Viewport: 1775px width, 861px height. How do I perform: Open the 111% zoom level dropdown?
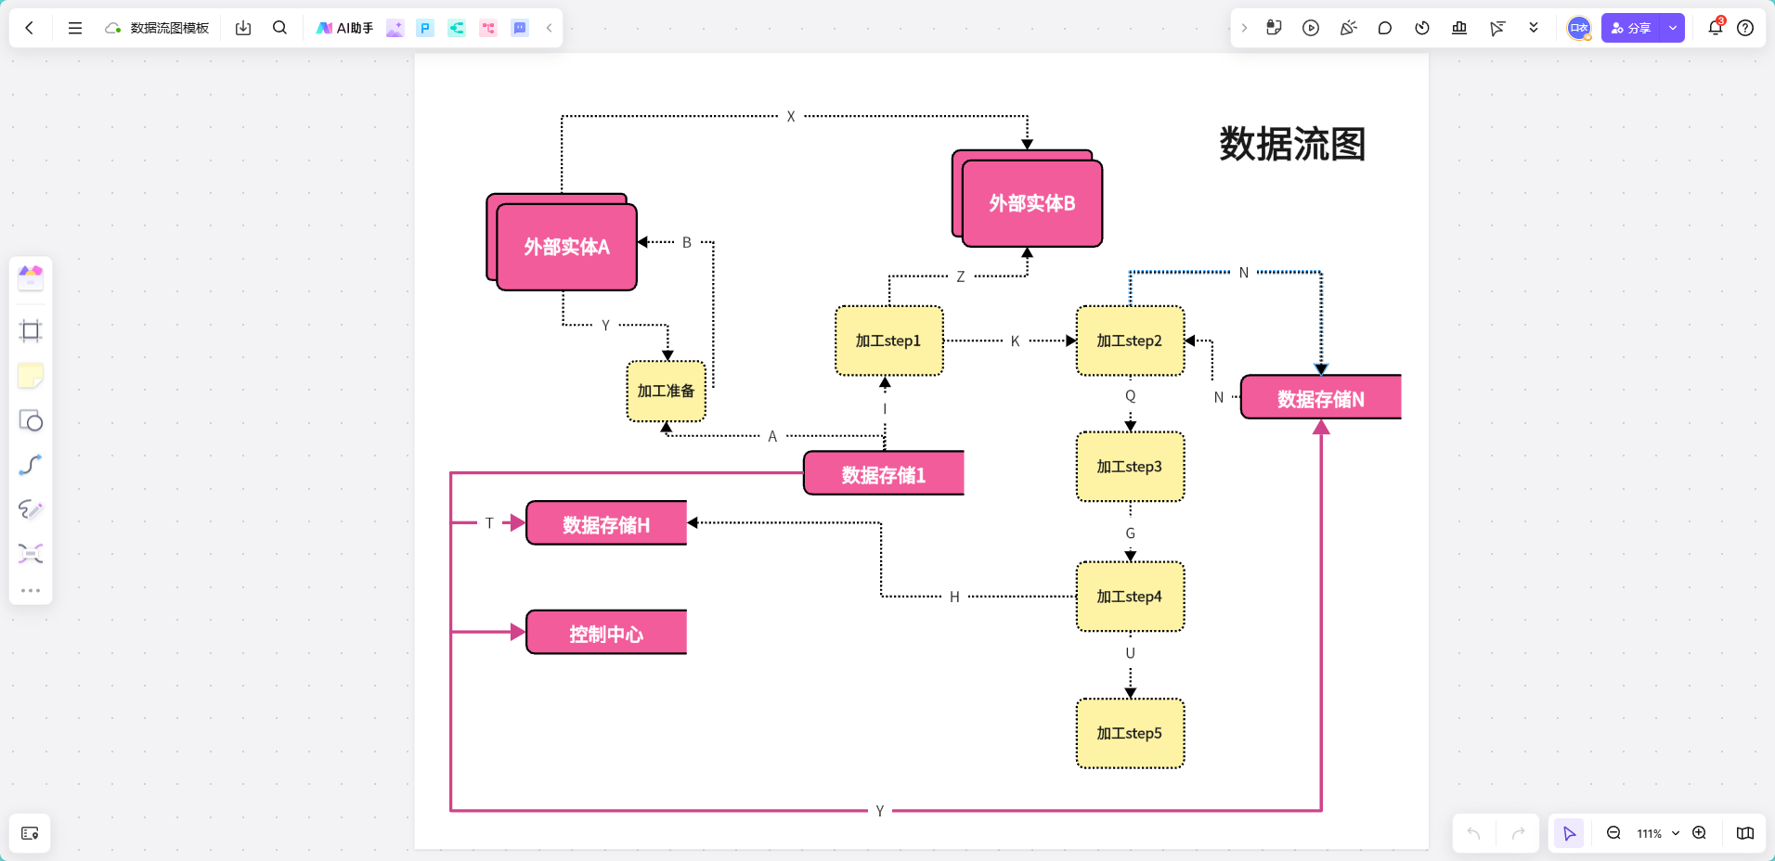pyautogui.click(x=1658, y=833)
